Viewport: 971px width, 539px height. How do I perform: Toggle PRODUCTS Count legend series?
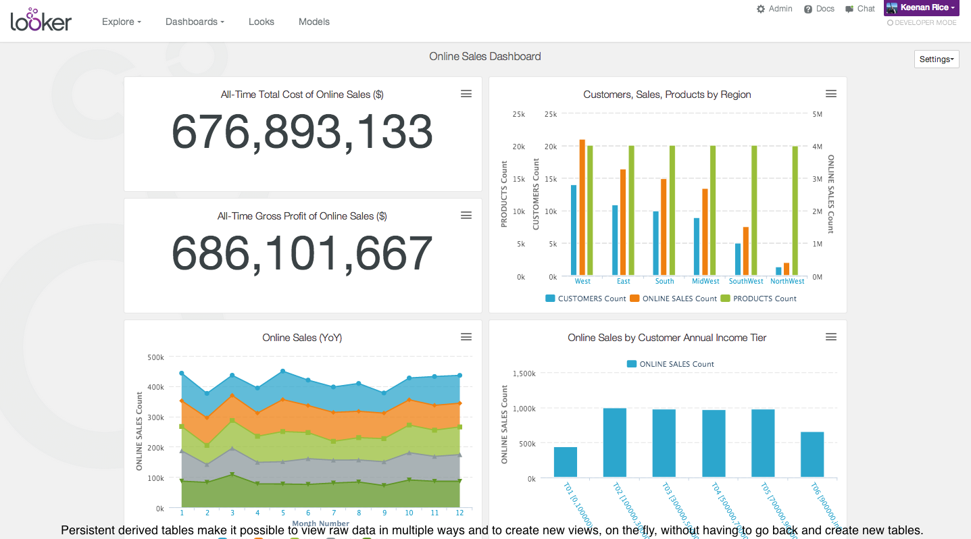pyautogui.click(x=759, y=299)
